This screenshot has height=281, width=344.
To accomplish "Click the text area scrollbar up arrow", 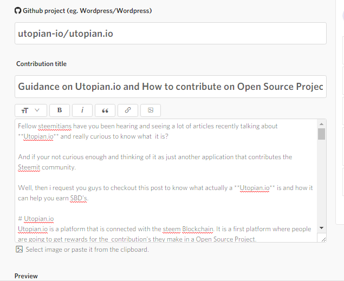I will pos(321,124).
